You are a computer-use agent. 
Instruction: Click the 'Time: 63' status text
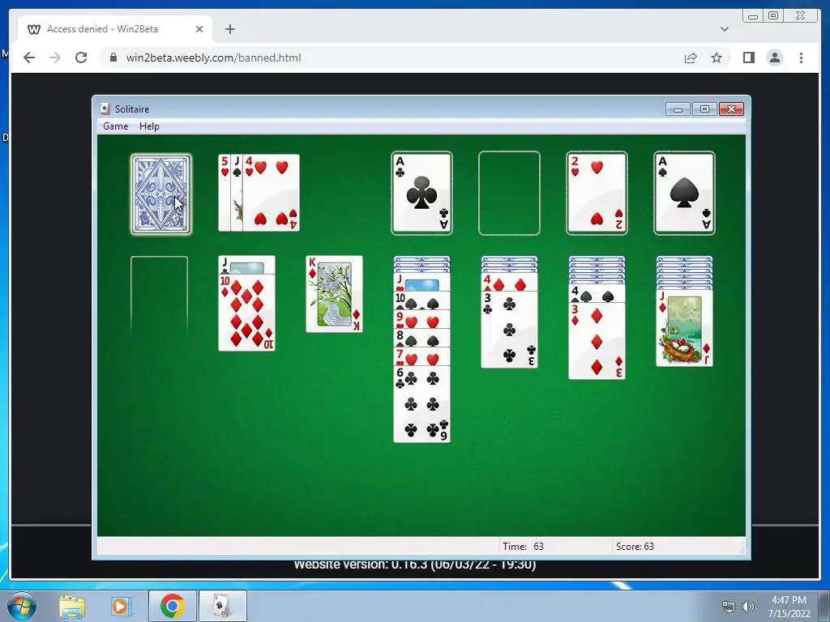[523, 547]
